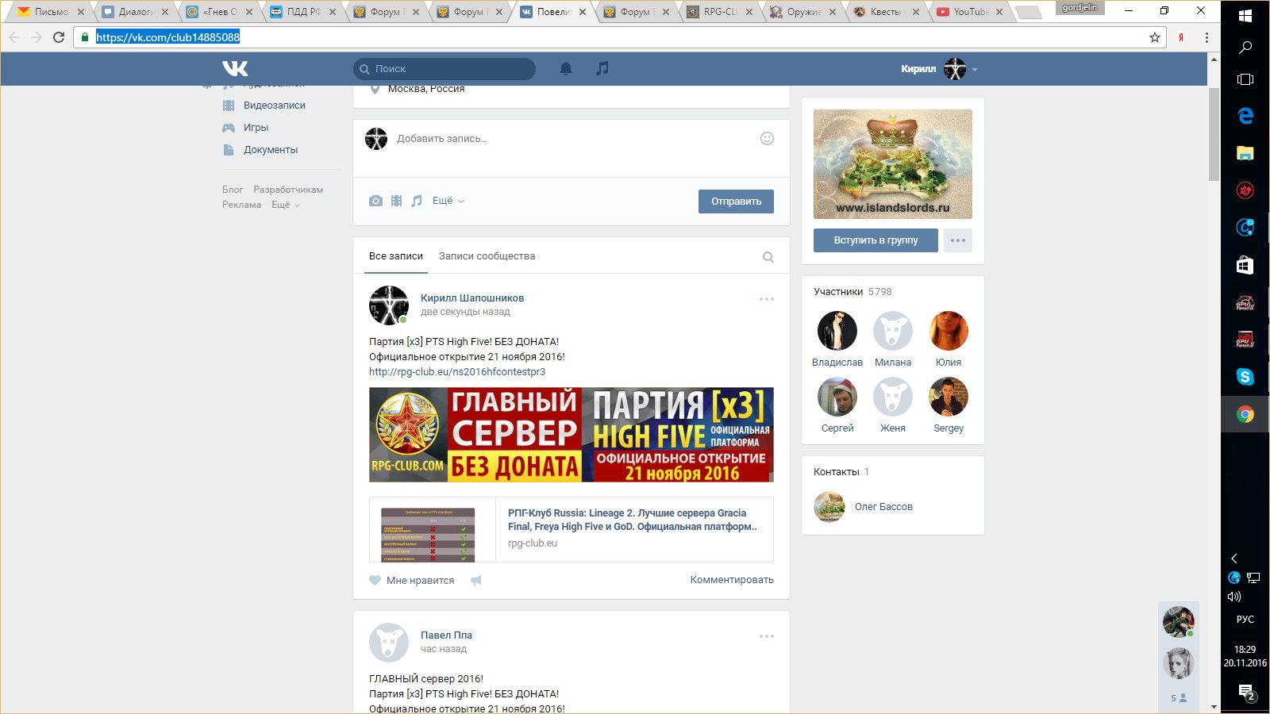Attach a photo with the camera icon
Viewport: 1270px width, 714px height.
pos(375,202)
